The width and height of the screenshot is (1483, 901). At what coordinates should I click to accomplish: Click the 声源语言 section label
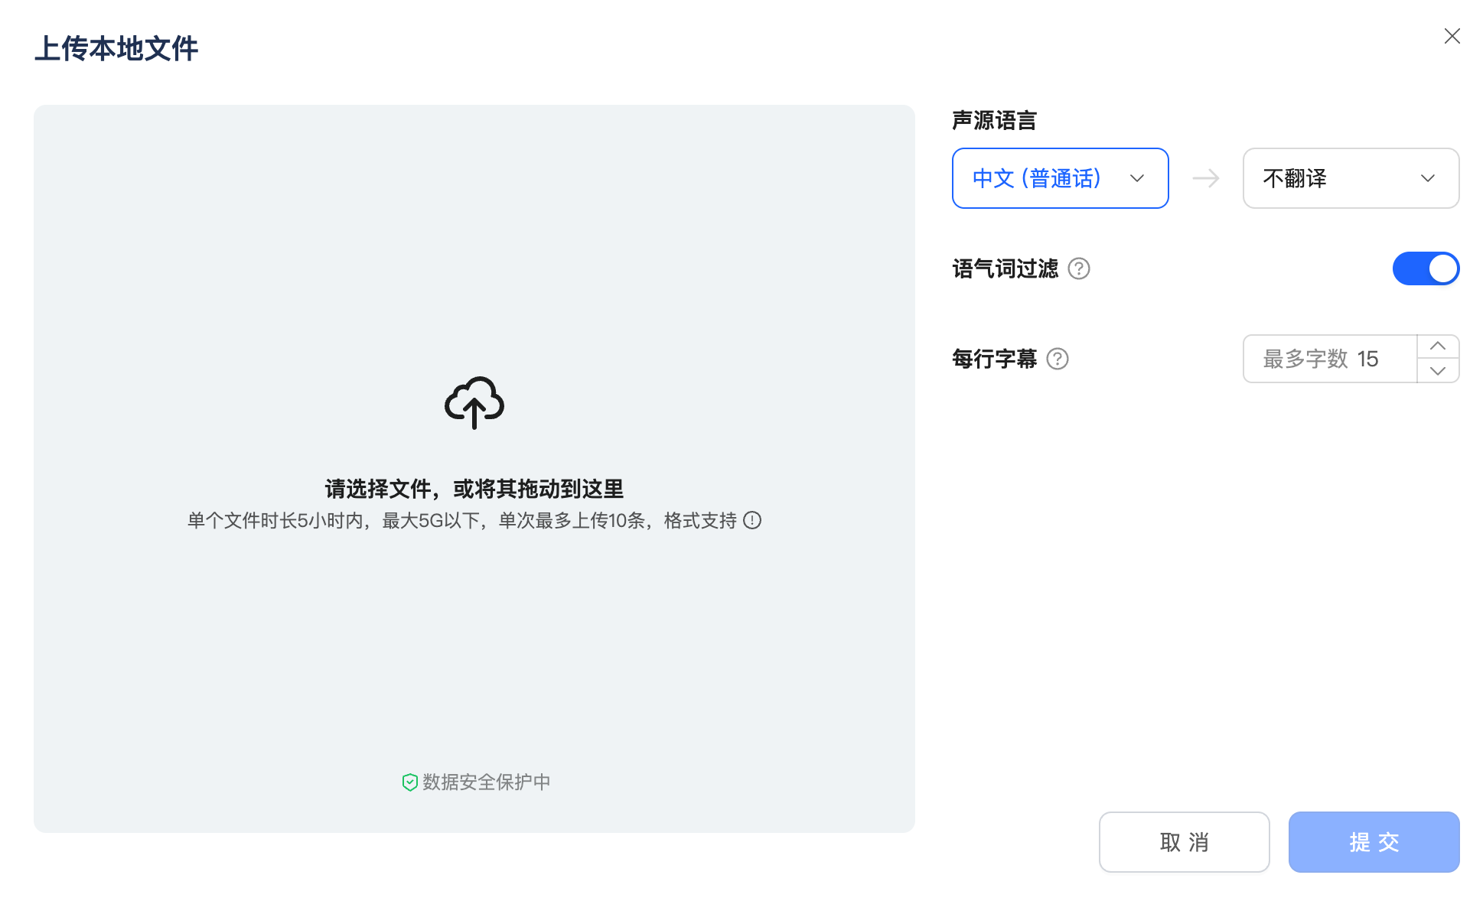tap(993, 120)
